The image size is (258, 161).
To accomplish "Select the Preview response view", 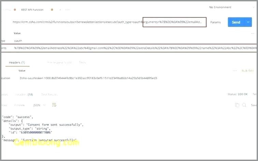I will pyautogui.click(x=19, y=105).
